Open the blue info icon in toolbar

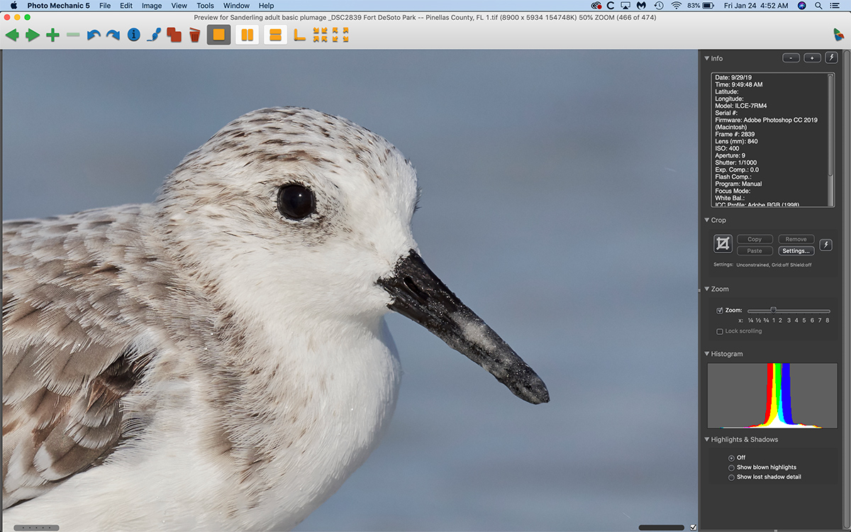pyautogui.click(x=133, y=35)
